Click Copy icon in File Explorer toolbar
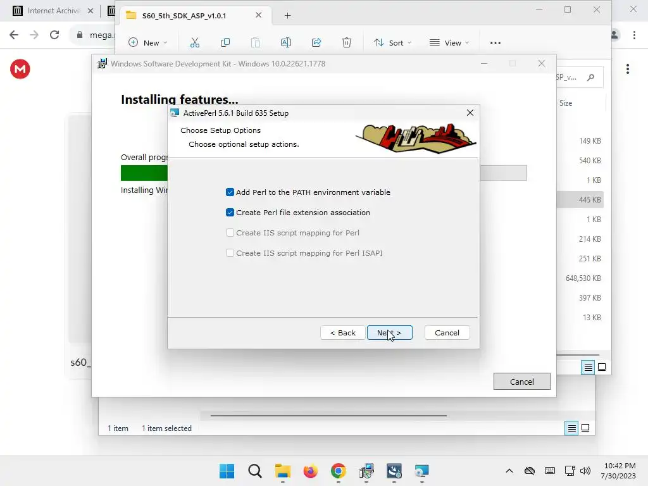 click(225, 42)
